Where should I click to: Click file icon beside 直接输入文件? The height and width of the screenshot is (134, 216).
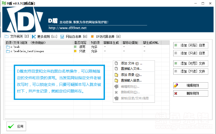116,69
